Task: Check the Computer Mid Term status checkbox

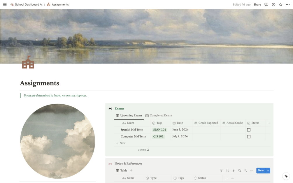Action: click(x=249, y=137)
